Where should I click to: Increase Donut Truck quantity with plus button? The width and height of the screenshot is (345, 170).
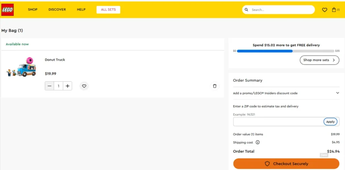[67, 86]
